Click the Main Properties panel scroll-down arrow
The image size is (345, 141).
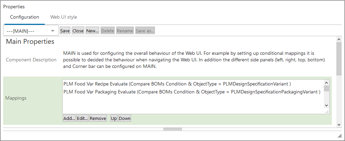click(x=339, y=124)
